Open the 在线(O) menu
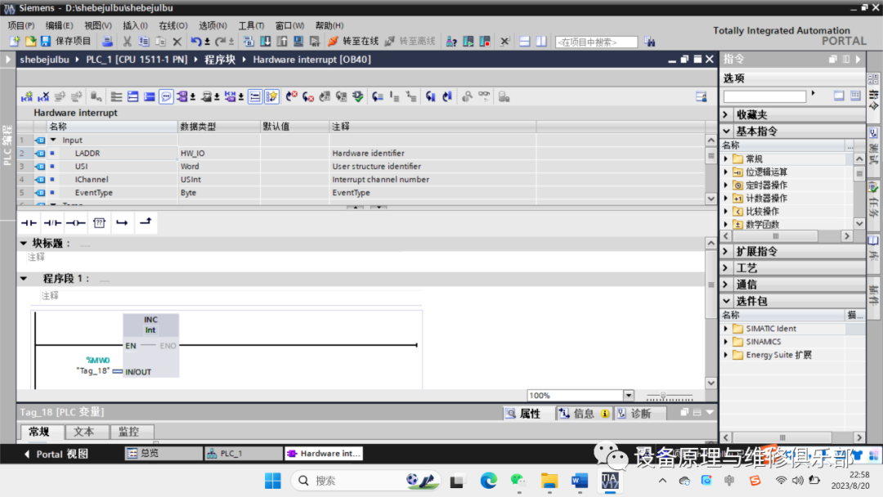The width and height of the screenshot is (883, 497). click(x=172, y=25)
